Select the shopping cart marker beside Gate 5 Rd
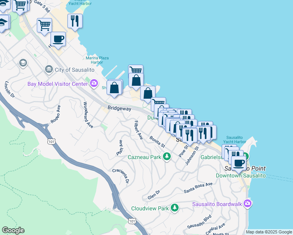This screenshot has width=293, height=235. (45, 26)
